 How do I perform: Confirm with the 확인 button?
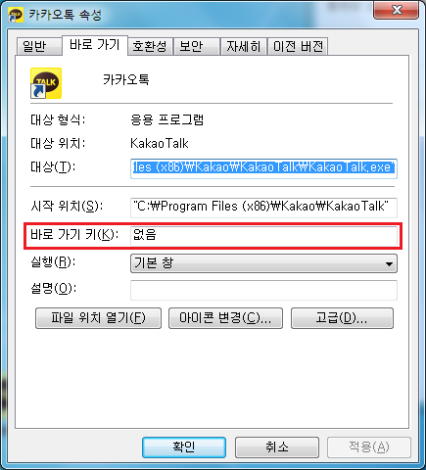(x=184, y=447)
